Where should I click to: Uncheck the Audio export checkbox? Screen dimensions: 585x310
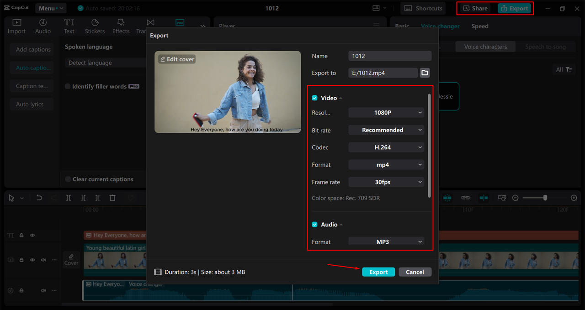point(314,225)
